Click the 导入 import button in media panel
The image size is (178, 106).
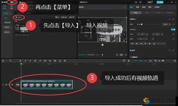click(x=19, y=17)
